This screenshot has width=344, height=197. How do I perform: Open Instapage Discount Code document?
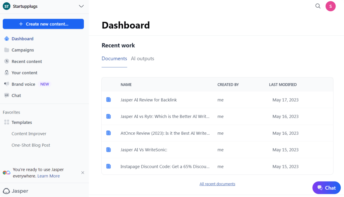[x=165, y=167]
